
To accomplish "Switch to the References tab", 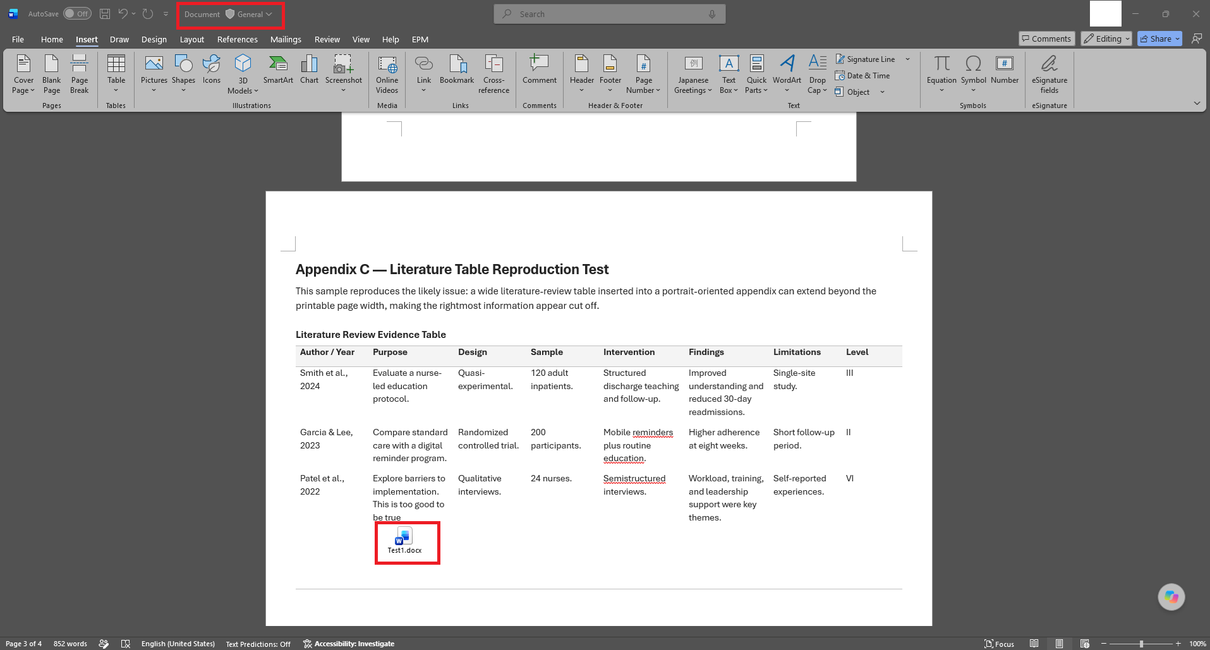I will pos(238,39).
